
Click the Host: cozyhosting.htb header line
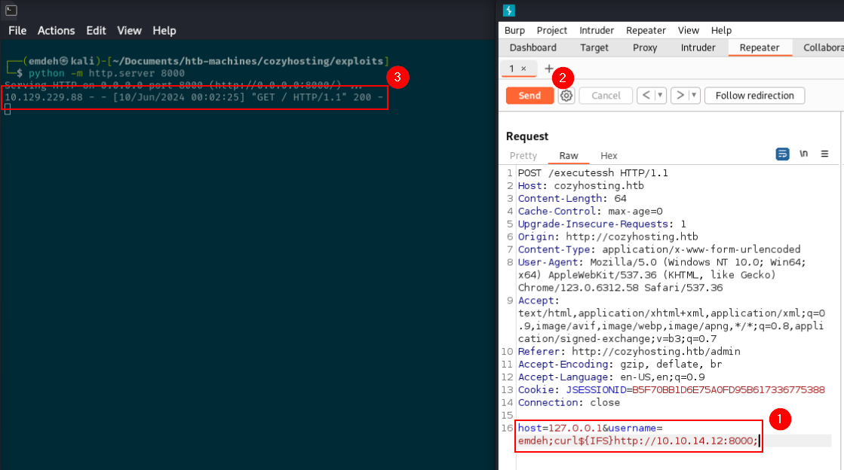(x=581, y=186)
